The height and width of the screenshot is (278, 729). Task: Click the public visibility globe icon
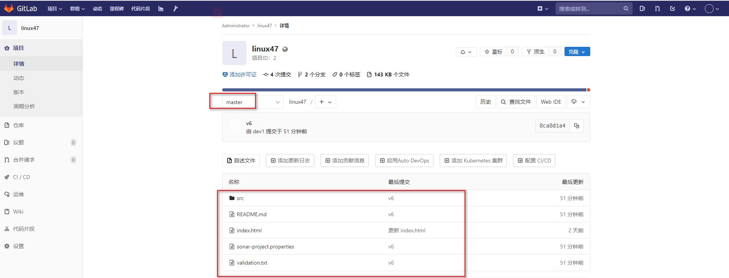(x=285, y=49)
